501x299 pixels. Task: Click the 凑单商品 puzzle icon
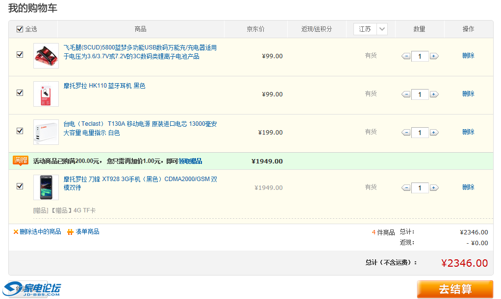pos(70,232)
